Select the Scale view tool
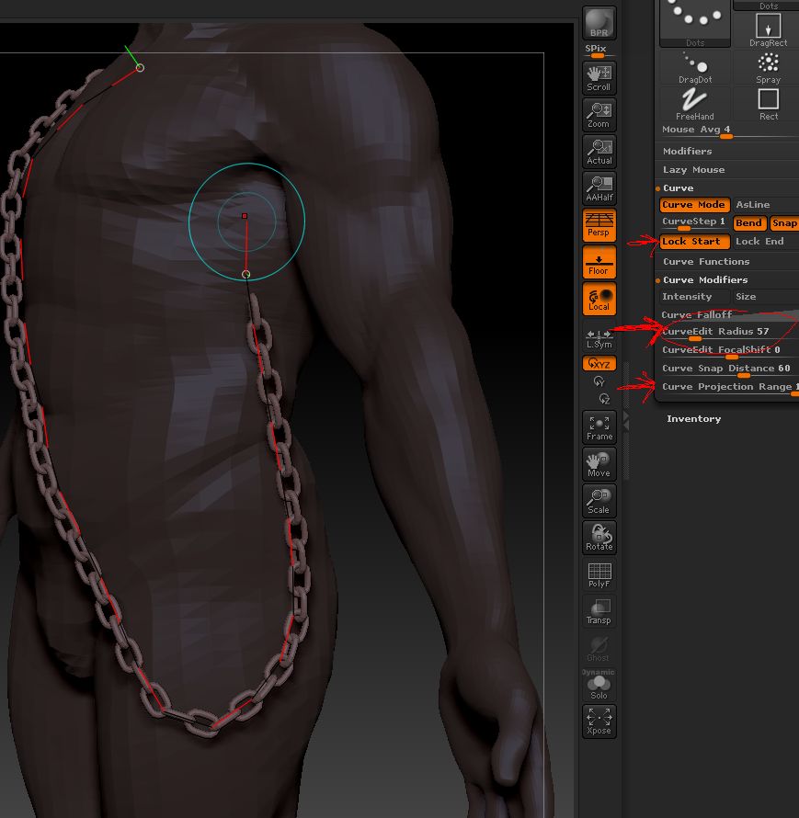 pos(599,501)
